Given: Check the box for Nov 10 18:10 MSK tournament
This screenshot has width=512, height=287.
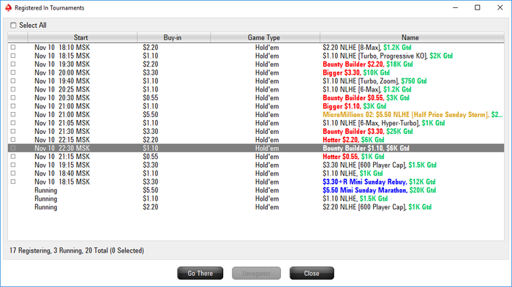Looking at the screenshot, I should [x=13, y=47].
